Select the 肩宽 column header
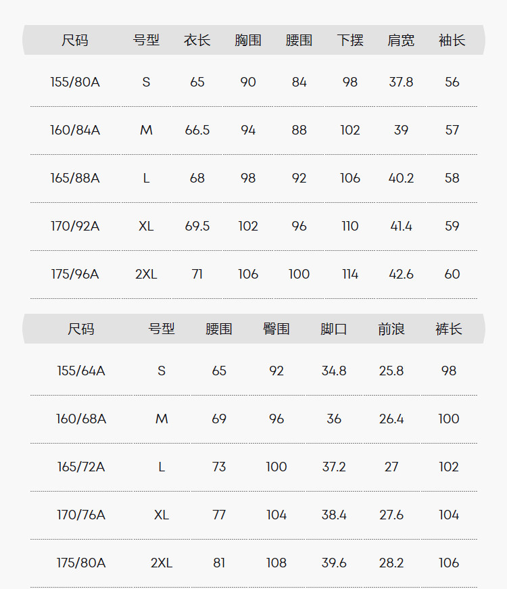Viewport: 507px width, 589px height. [x=401, y=41]
